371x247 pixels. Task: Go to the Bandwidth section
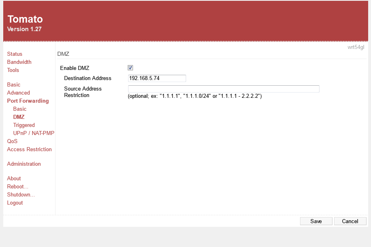19,62
